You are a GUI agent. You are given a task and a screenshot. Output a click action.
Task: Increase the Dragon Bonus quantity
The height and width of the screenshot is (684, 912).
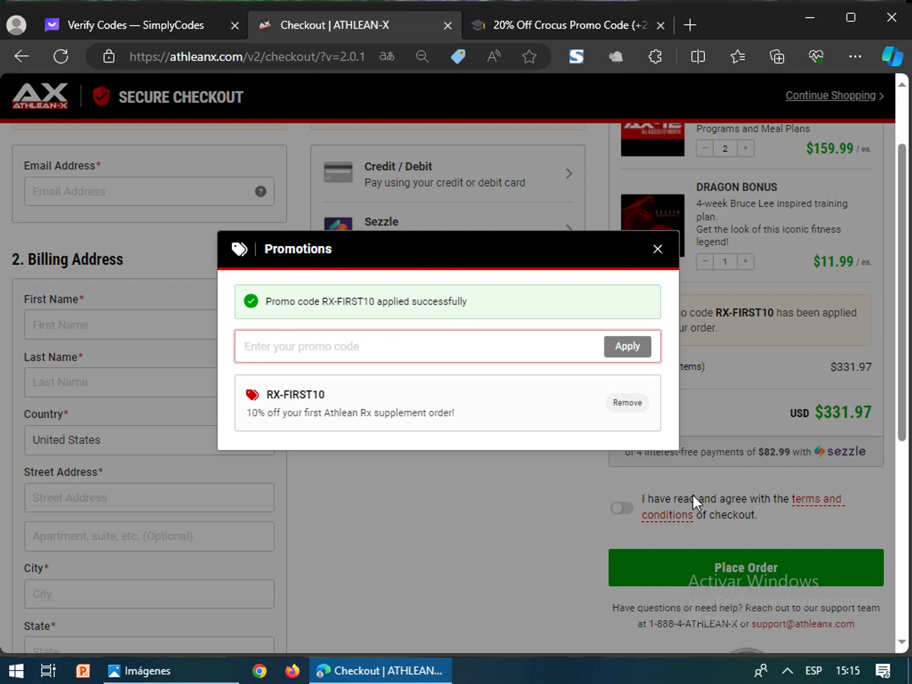[745, 261]
